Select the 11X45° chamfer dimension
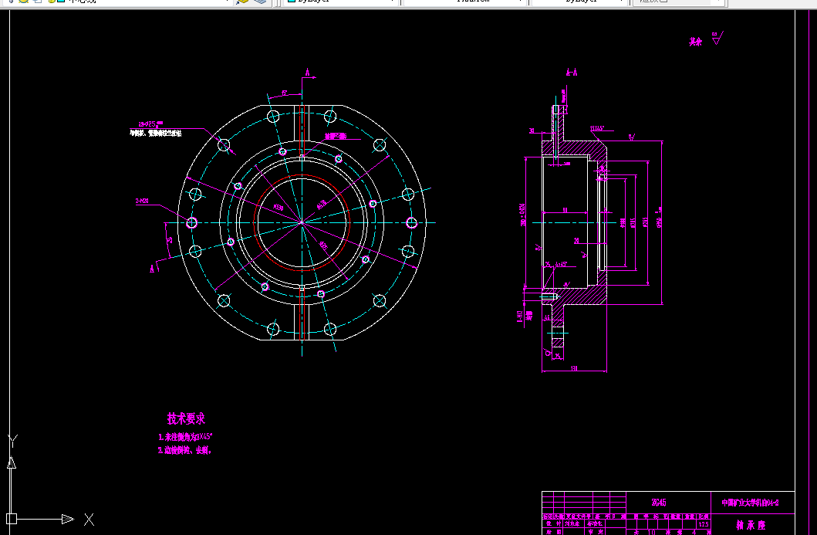Image resolution: width=817 pixels, height=535 pixels. [x=597, y=129]
